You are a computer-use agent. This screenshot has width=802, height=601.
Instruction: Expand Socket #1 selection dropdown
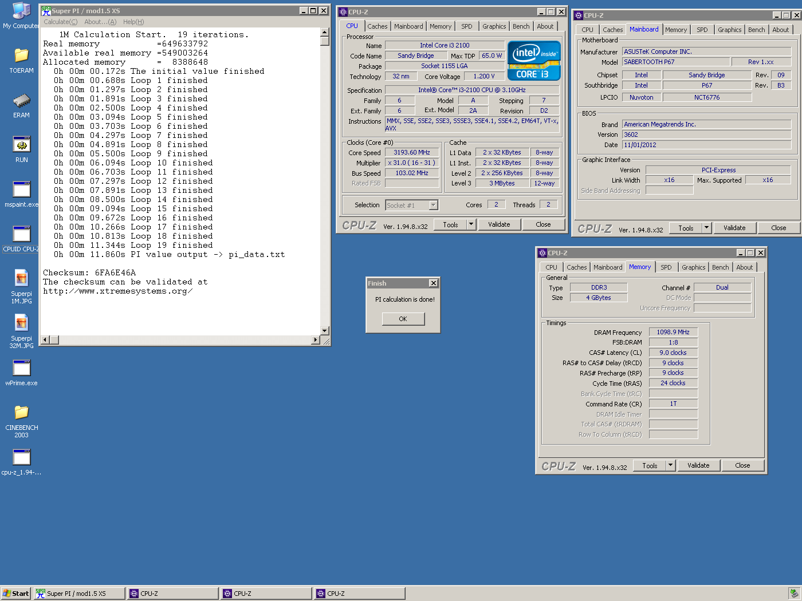tap(434, 205)
